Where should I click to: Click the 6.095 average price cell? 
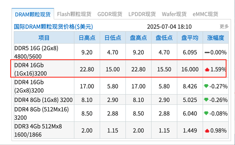click(190, 52)
